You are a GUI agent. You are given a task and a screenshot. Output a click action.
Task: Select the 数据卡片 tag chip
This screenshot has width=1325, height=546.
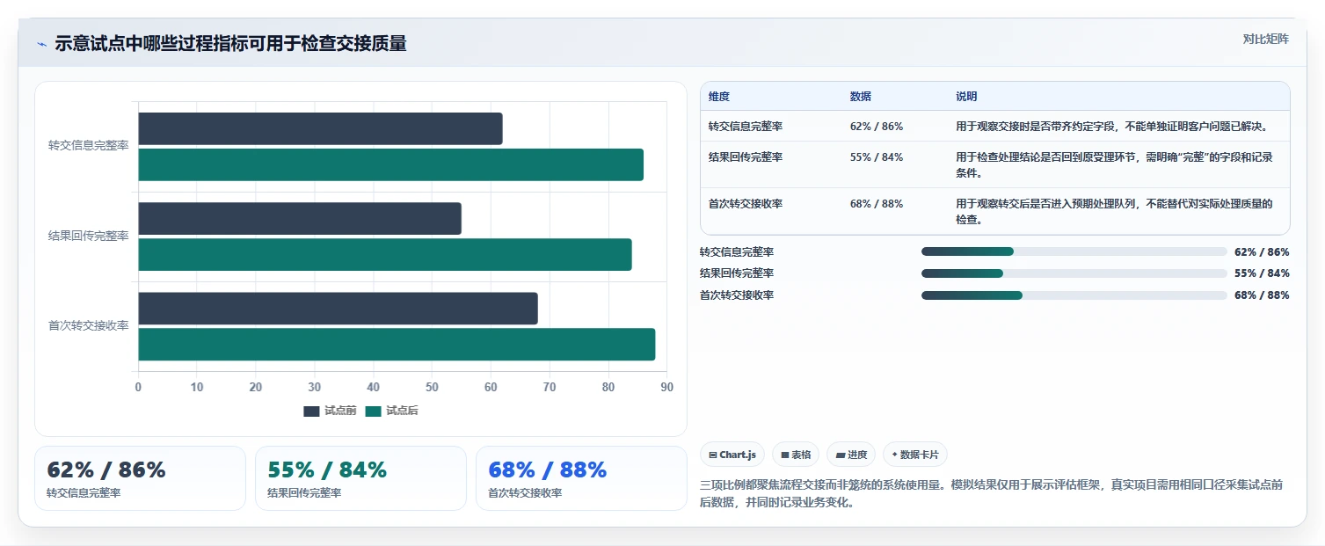coord(914,455)
